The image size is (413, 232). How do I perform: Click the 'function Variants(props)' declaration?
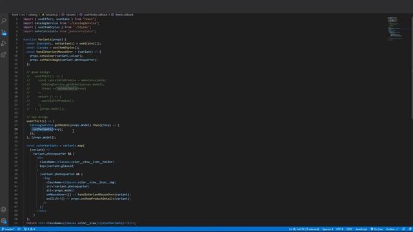tap(45, 39)
